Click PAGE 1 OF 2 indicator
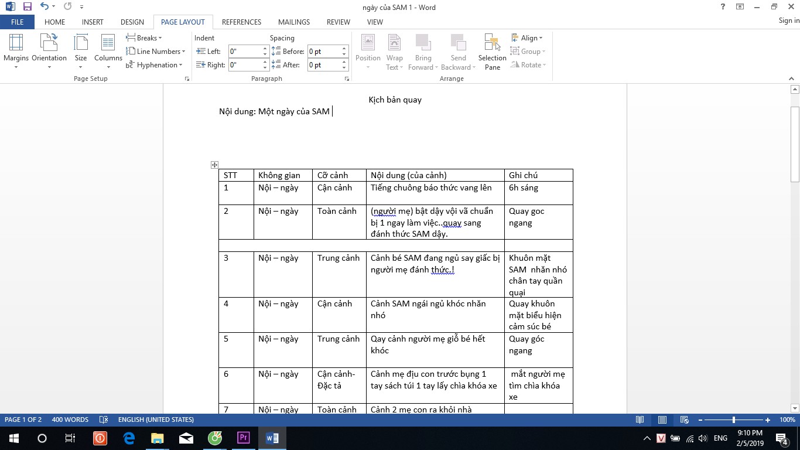 [23, 420]
